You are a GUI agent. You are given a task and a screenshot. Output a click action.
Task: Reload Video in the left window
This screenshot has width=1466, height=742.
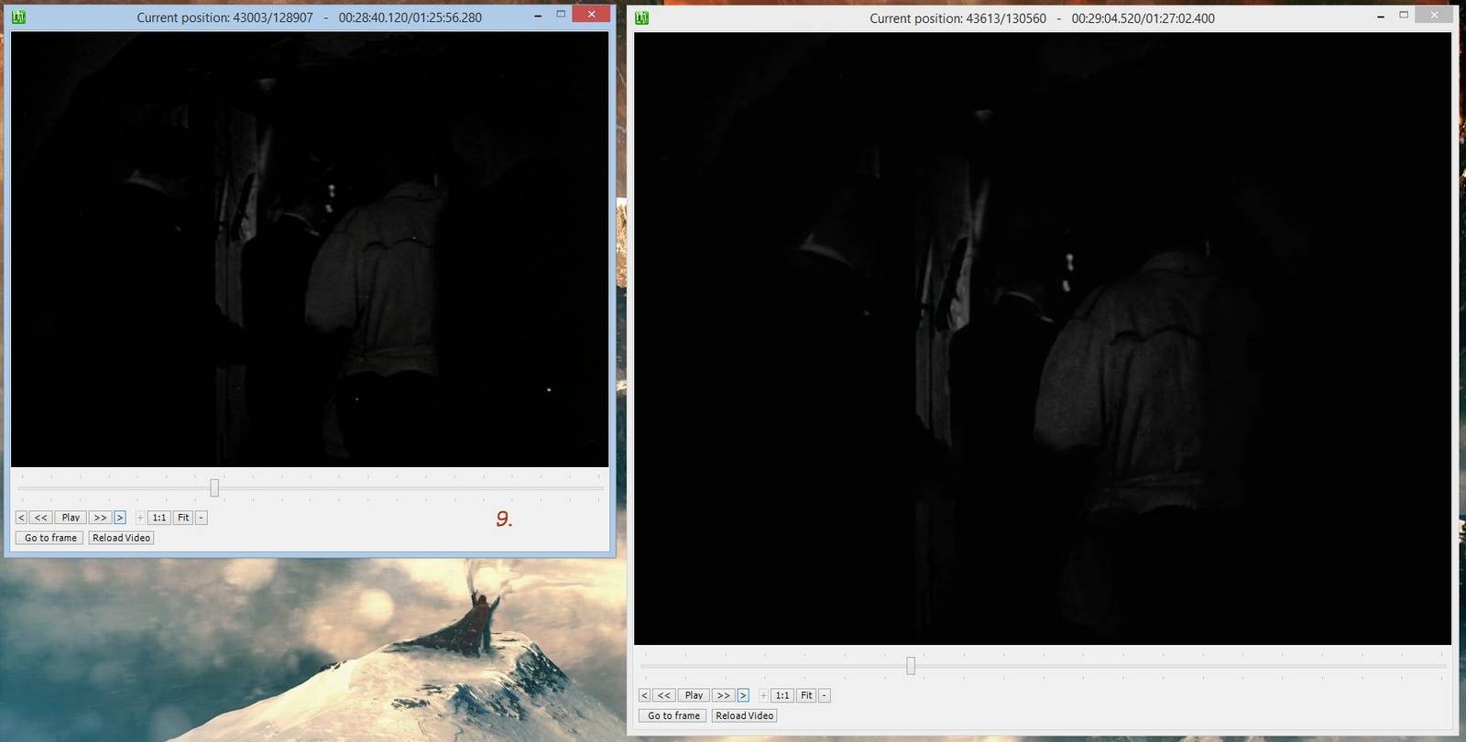[121, 538]
